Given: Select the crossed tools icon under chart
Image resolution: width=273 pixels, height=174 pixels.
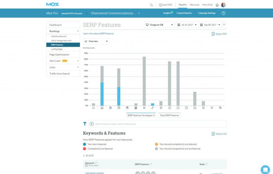Looking at the screenshot, I should [x=94, y=108].
